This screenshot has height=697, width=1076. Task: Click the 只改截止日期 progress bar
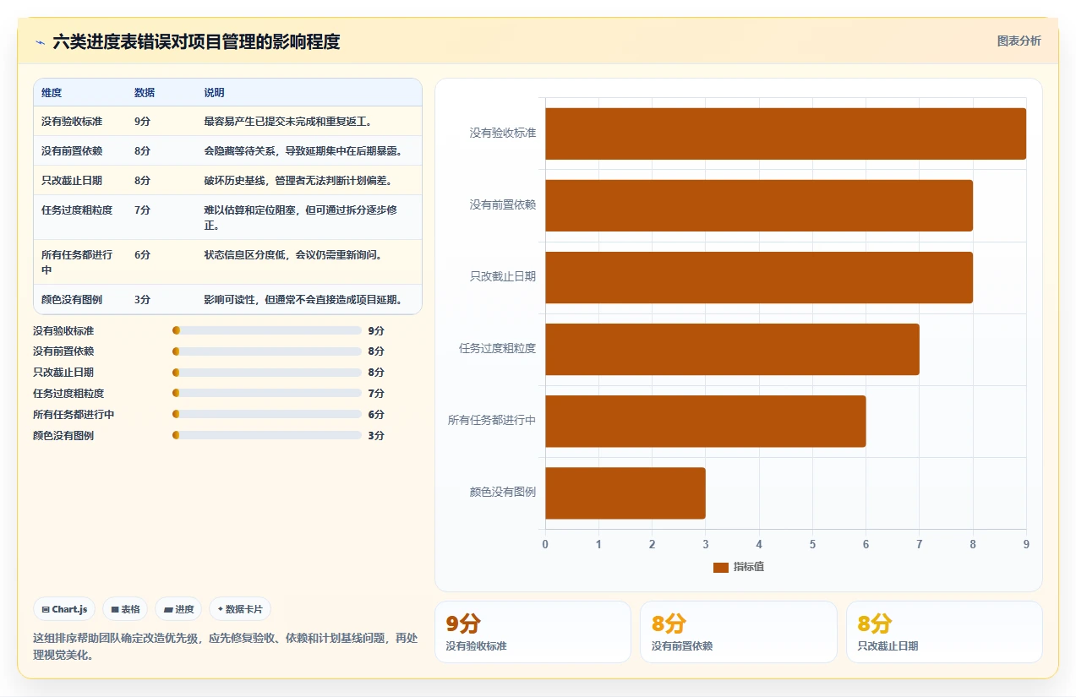tap(267, 373)
